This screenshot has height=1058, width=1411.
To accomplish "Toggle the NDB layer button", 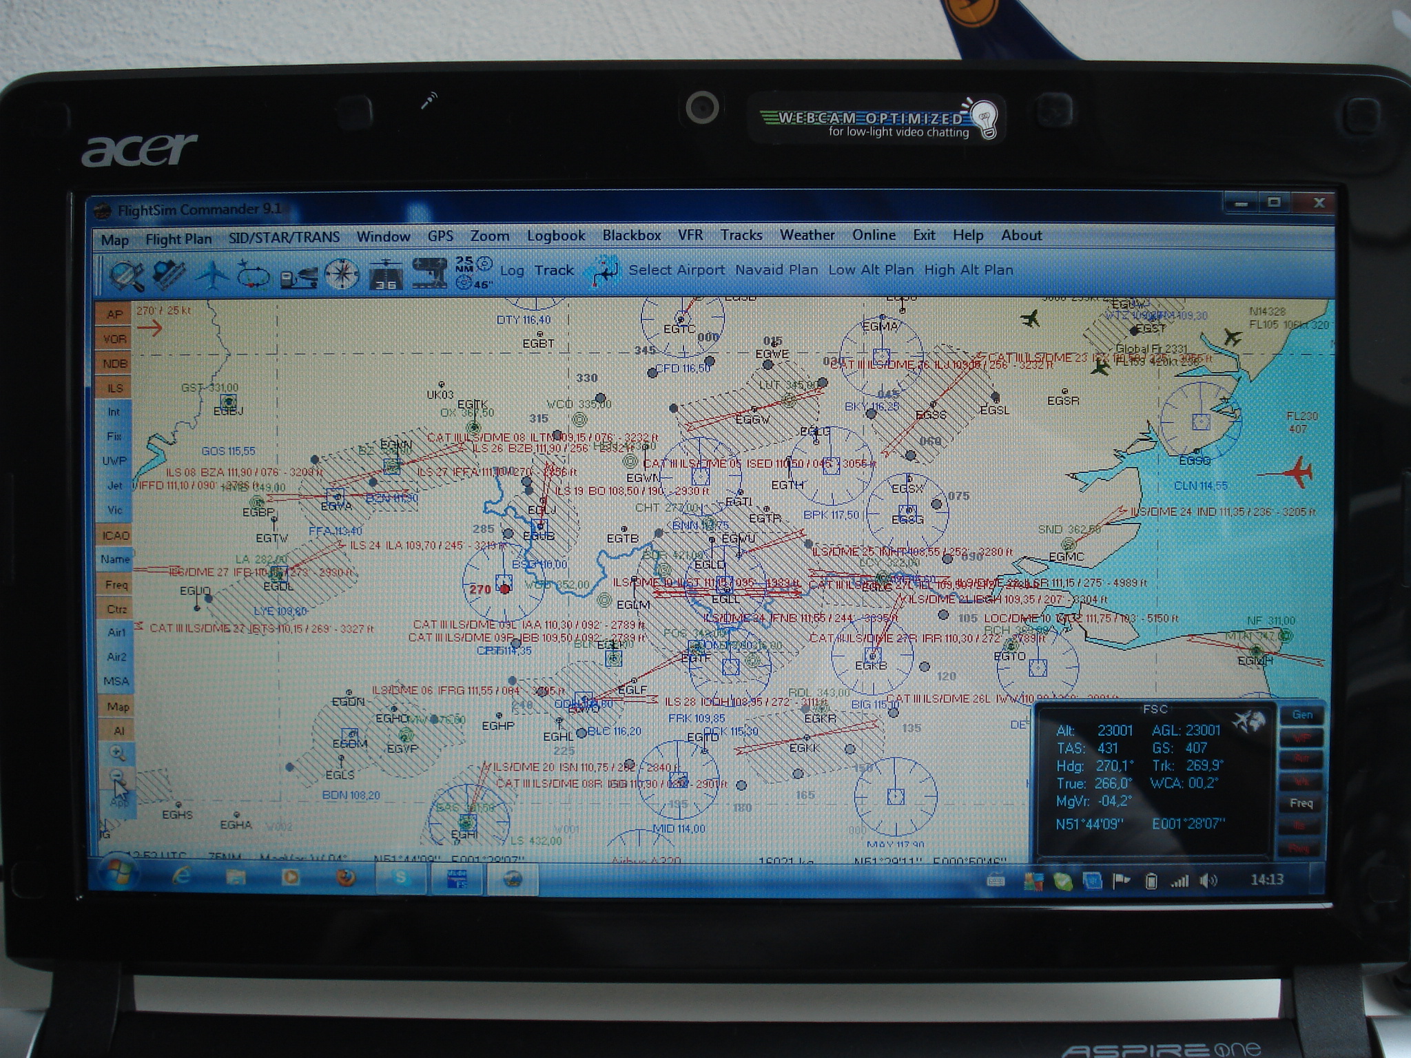I will coord(114,364).
